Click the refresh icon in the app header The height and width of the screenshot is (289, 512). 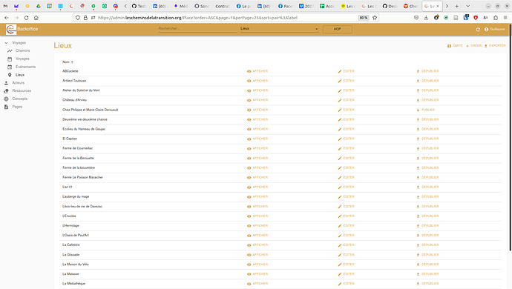[478, 30]
